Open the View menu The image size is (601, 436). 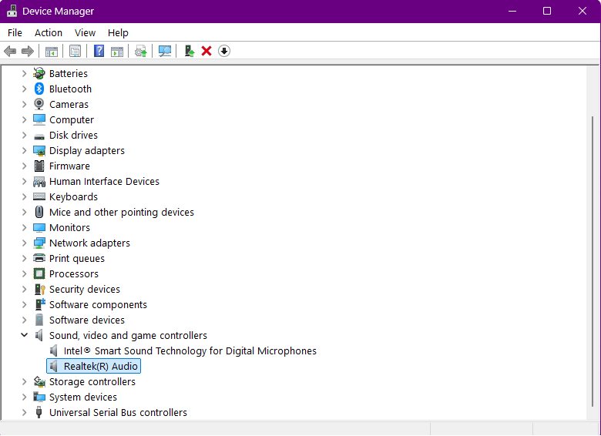[x=85, y=33]
